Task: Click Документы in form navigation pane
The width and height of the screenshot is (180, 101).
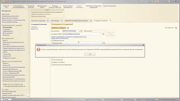Action: click(x=35, y=29)
